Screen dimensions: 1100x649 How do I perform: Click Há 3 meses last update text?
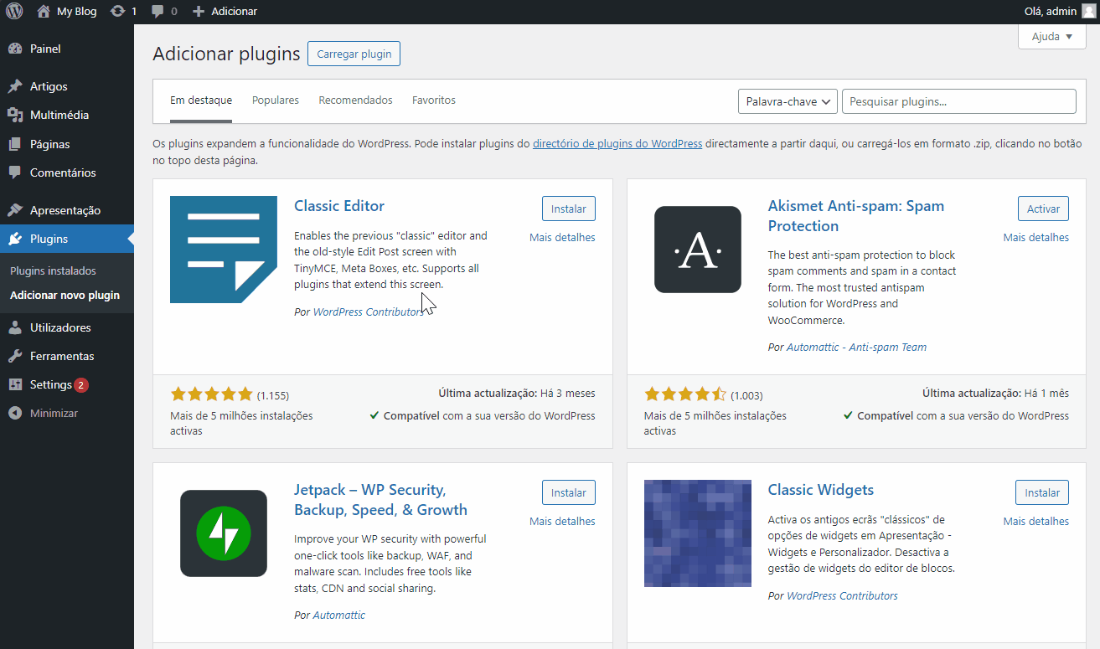[567, 393]
